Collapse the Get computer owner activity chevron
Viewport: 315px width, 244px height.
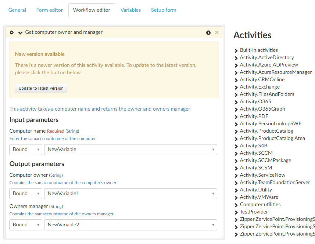(20, 33)
